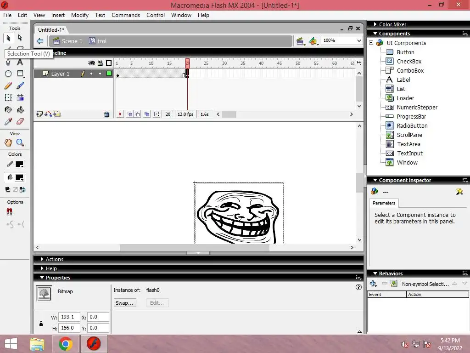
Task: Select the Parameters tab
Action: pyautogui.click(x=384, y=203)
